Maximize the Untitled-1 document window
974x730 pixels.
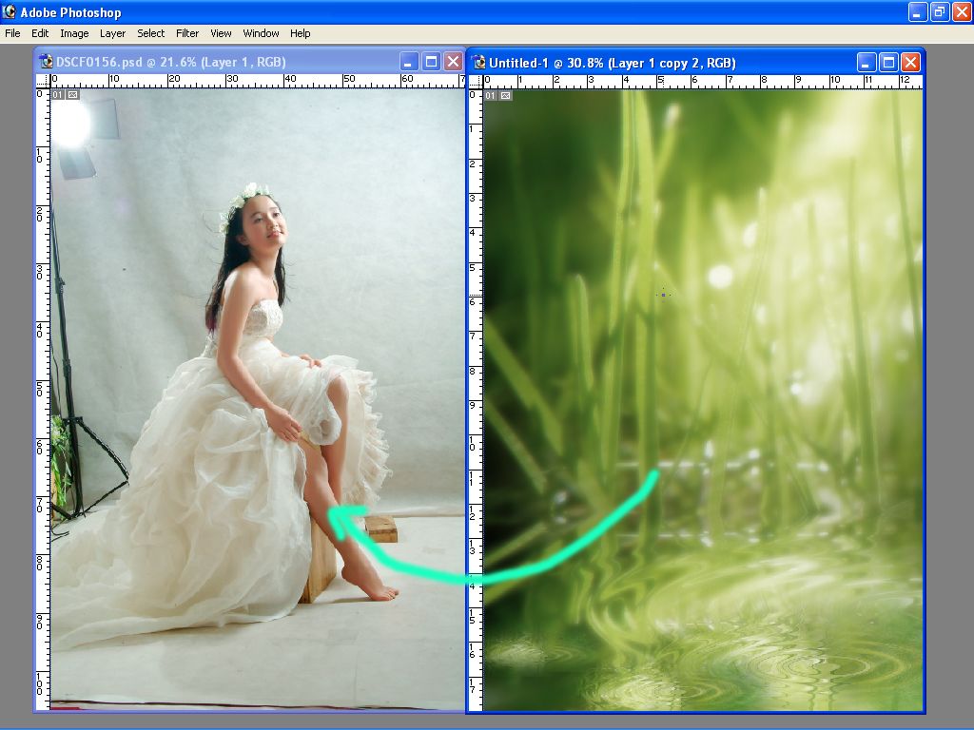point(888,63)
